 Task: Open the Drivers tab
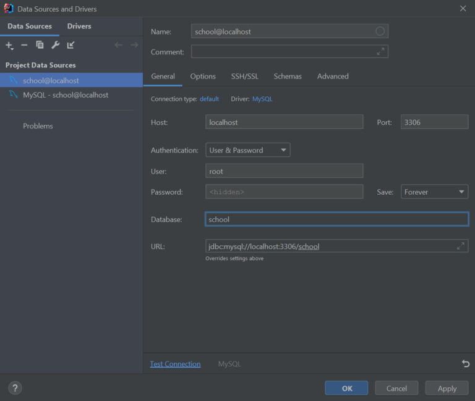coord(79,27)
